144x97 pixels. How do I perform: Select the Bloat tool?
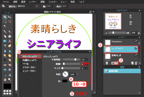pyautogui.click(x=5, y=70)
